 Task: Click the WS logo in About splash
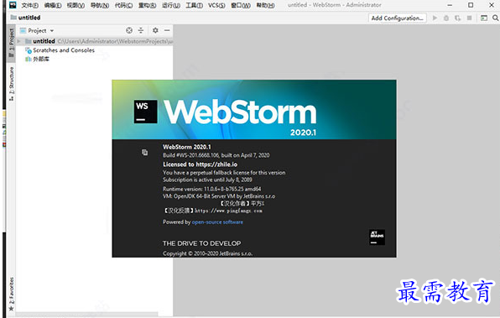click(145, 112)
